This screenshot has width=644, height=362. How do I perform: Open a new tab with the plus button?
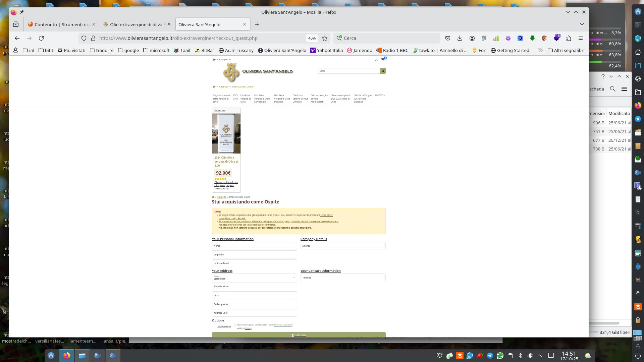coord(257,24)
